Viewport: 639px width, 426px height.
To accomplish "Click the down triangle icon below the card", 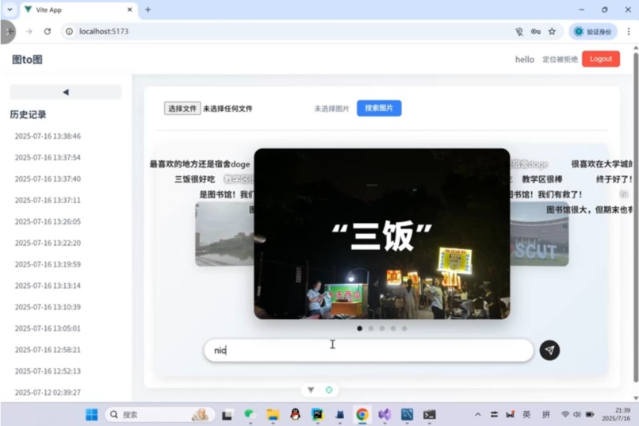I will tap(311, 390).
